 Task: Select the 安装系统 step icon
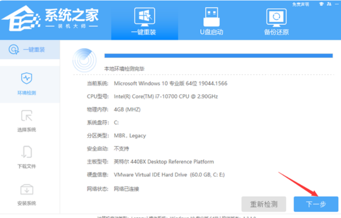[x=27, y=189]
